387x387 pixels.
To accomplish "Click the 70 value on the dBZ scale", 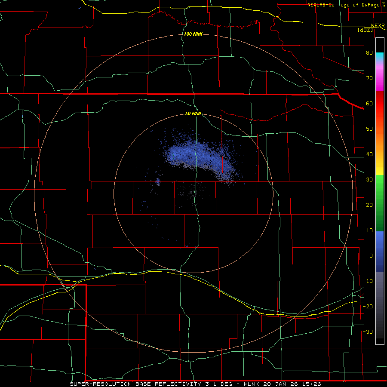I will (x=369, y=78).
